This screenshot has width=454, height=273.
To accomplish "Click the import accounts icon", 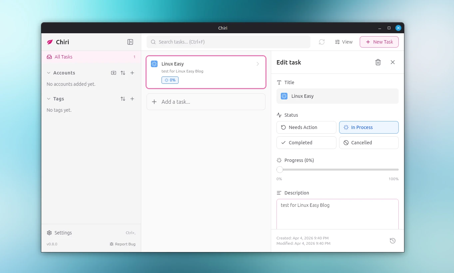I will 114,73.
